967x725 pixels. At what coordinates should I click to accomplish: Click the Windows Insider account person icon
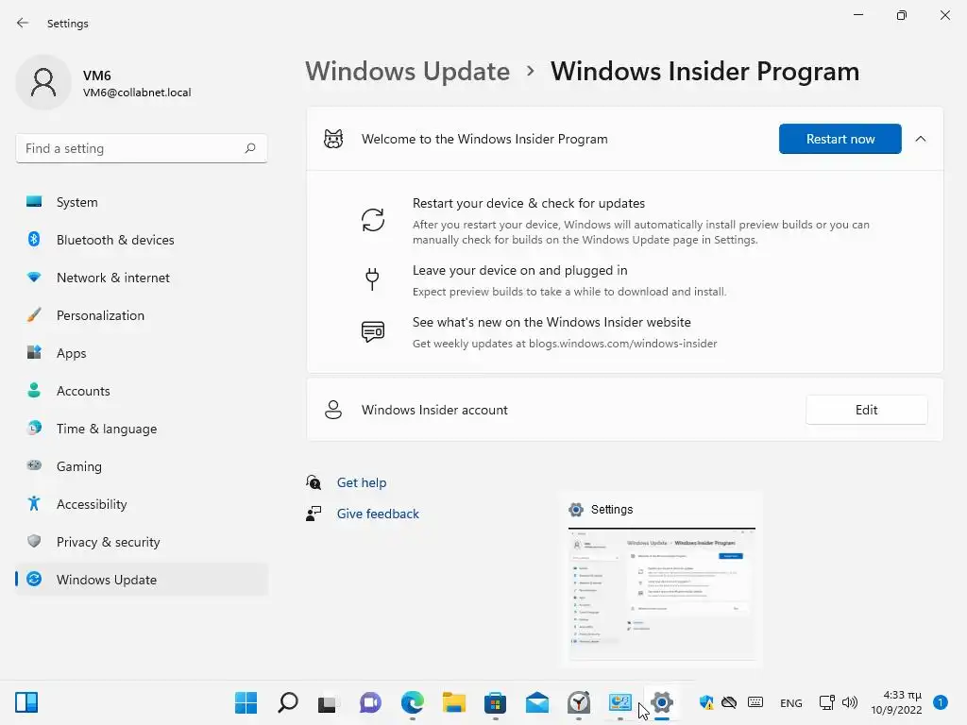pyautogui.click(x=333, y=410)
